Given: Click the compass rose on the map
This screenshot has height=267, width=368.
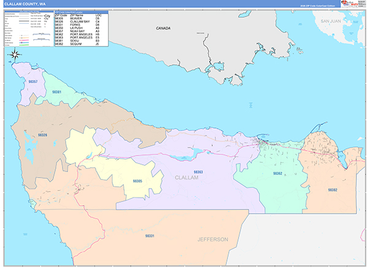Looking at the screenshot, I should click(x=15, y=55).
